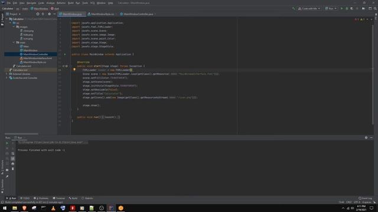Viewport: 378px width, 212px height.
Task: Open the Build menu
Action: pos(71,3)
